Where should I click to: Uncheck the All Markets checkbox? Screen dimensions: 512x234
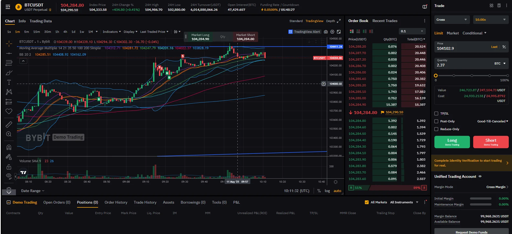(x=366, y=202)
